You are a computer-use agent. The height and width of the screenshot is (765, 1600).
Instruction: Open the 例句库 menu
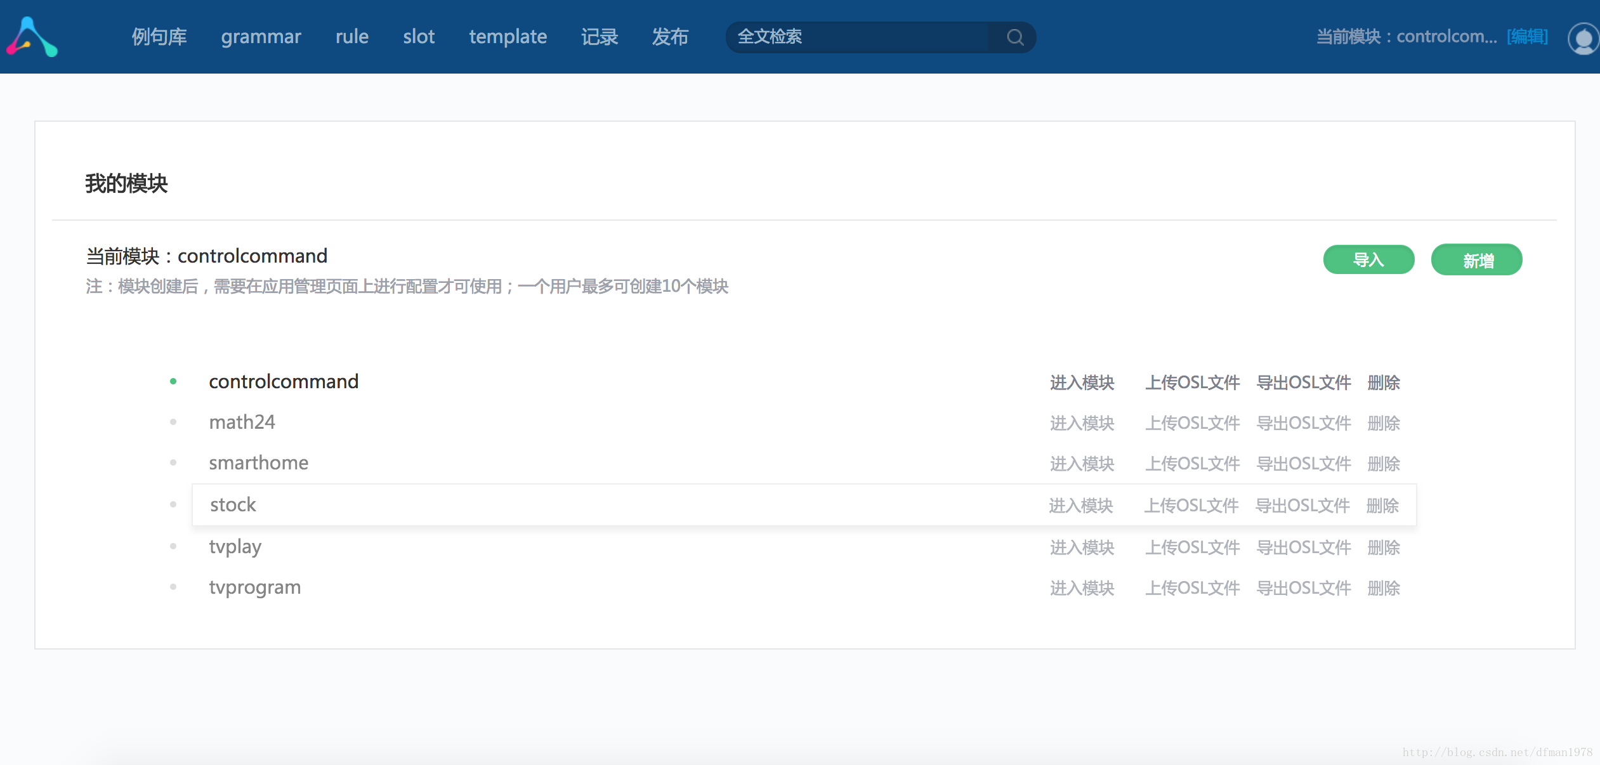coord(159,37)
